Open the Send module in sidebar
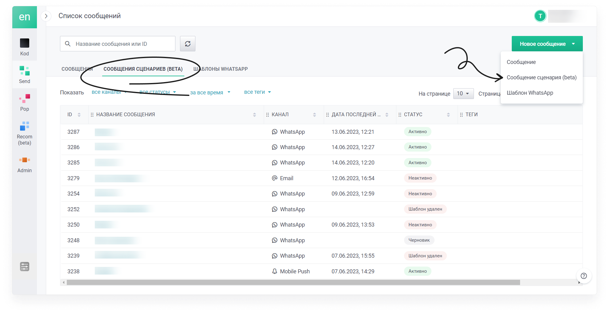 pos(25,74)
